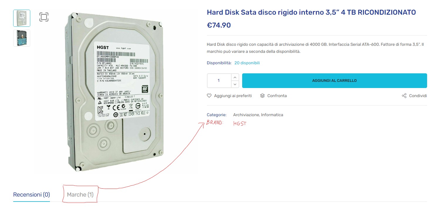This screenshot has width=445, height=208.
Task: Decrease quantity with the down arrow
Action: tap(235, 84)
